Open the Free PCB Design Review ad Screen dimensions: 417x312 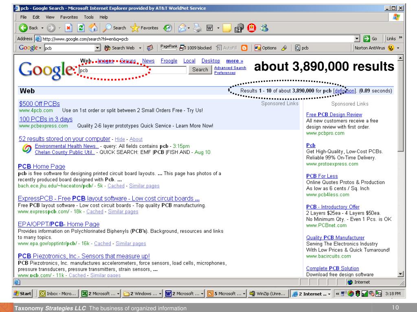[x=334, y=114]
